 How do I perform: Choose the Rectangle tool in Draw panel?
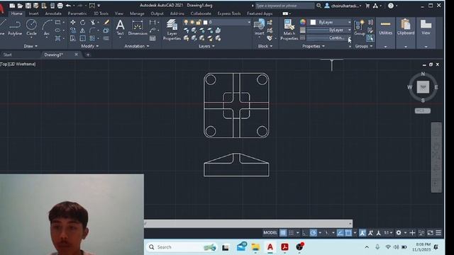(58, 22)
